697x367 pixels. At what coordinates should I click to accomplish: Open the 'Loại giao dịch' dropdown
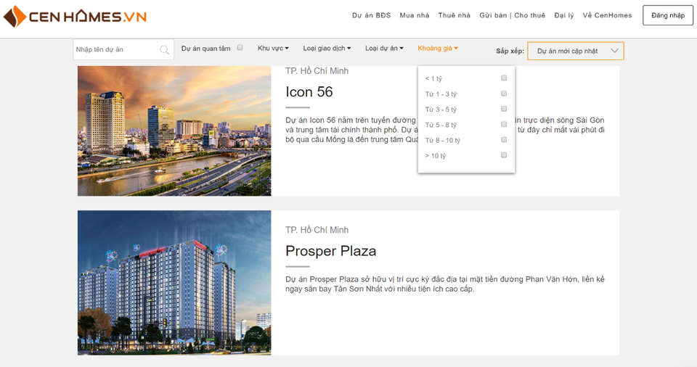(x=327, y=48)
